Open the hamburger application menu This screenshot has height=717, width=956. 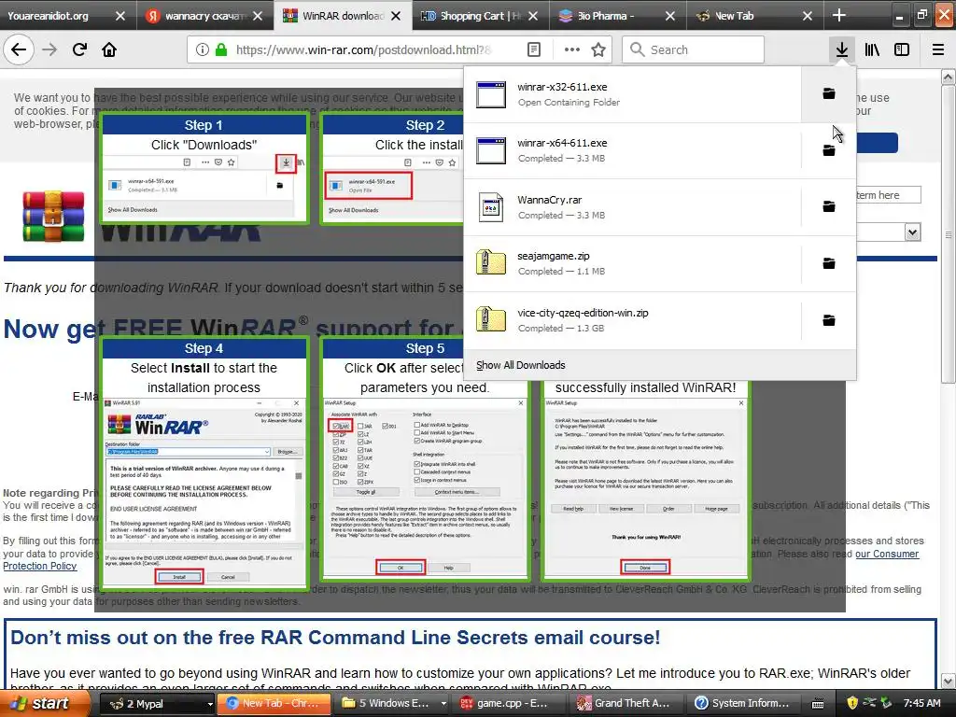click(x=938, y=49)
